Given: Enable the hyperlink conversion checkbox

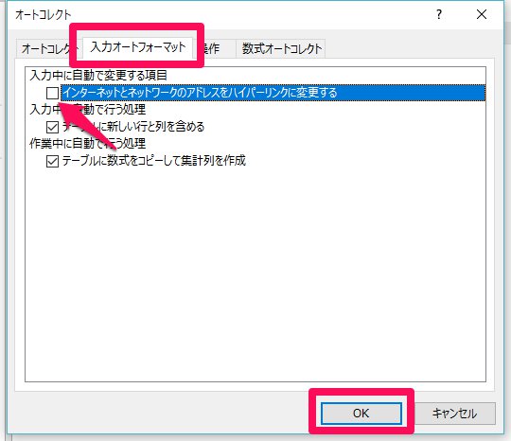Looking at the screenshot, I should pyautogui.click(x=52, y=93).
